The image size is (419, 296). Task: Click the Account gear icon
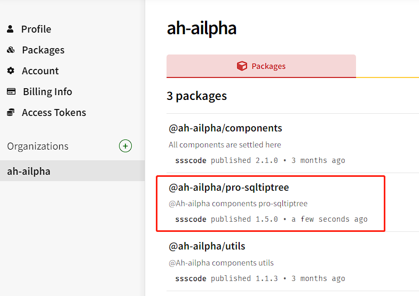pyautogui.click(x=11, y=71)
